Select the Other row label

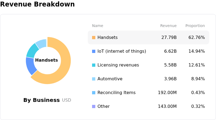pos(103,106)
